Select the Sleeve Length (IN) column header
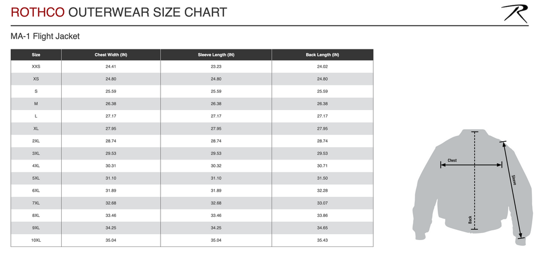Viewport: 550px width, 254px height. (216, 55)
